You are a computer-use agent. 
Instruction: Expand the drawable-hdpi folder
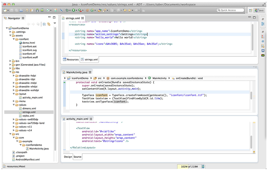pos(14,76)
